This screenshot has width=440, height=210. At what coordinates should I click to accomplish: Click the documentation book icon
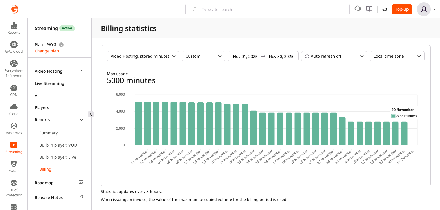tap(369, 9)
